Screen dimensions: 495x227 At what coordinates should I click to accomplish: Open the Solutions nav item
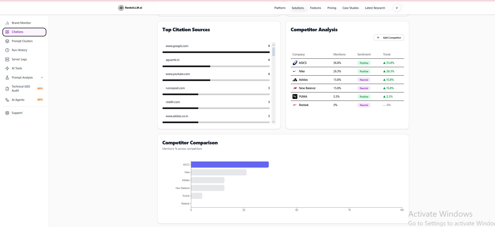[298, 8]
